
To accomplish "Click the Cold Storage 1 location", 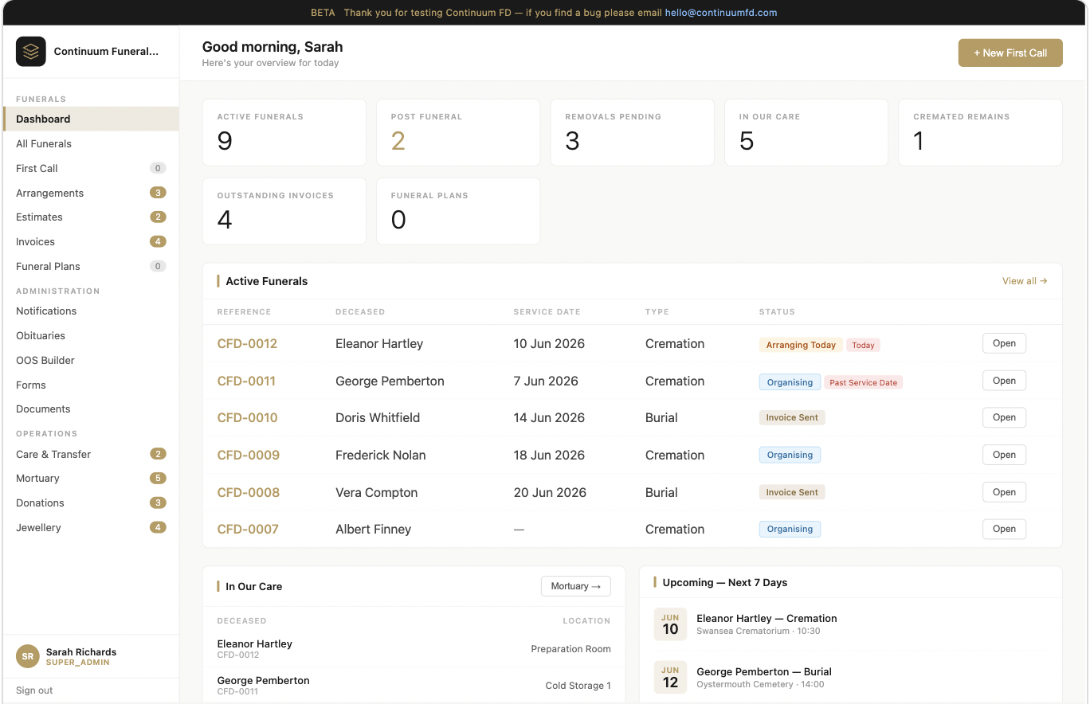I will 578,685.
